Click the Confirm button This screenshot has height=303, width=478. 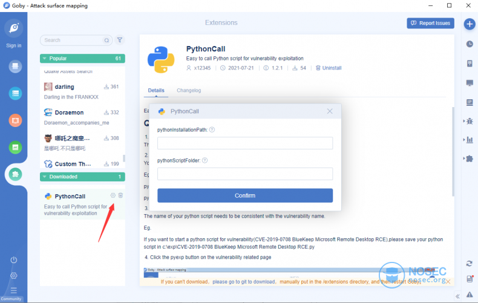[x=245, y=195]
